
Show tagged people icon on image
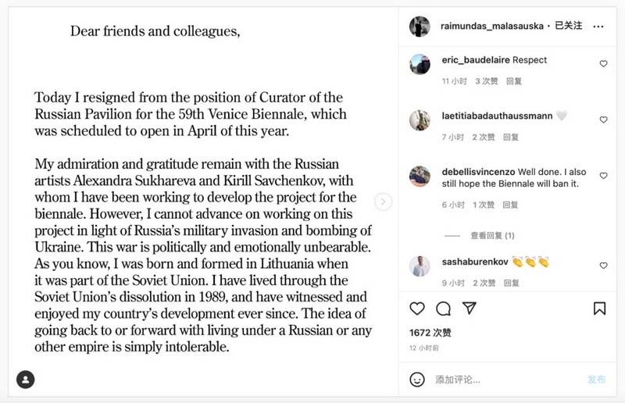pyautogui.click(x=26, y=380)
